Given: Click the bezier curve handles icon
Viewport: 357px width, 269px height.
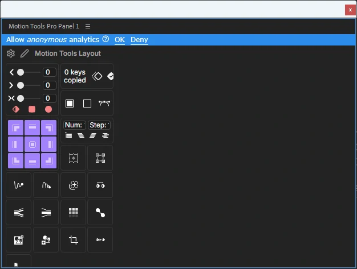Looking at the screenshot, I should (104, 104).
